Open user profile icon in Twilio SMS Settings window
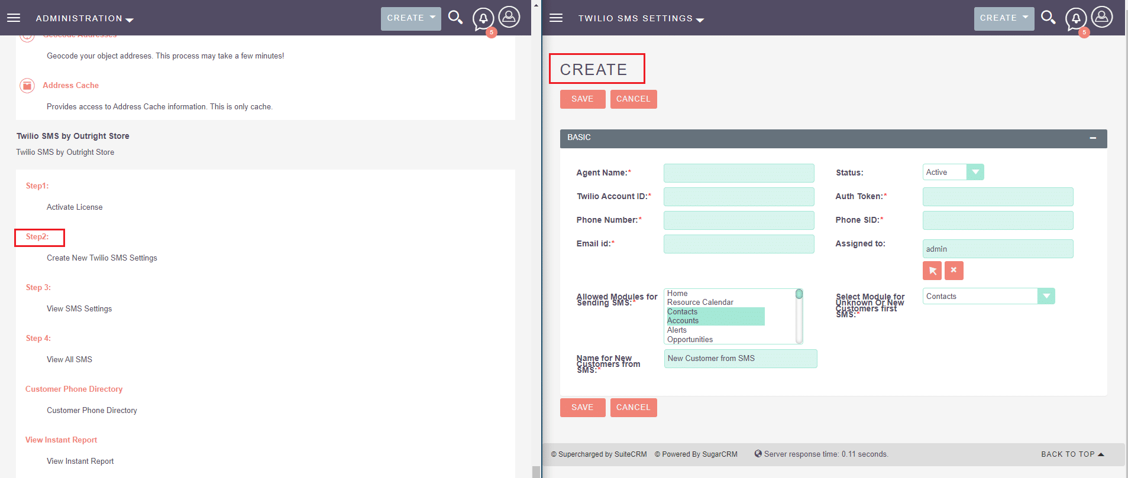This screenshot has height=478, width=1128. [x=1102, y=17]
